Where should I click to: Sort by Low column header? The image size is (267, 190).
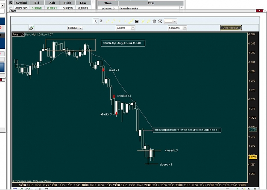83,3
